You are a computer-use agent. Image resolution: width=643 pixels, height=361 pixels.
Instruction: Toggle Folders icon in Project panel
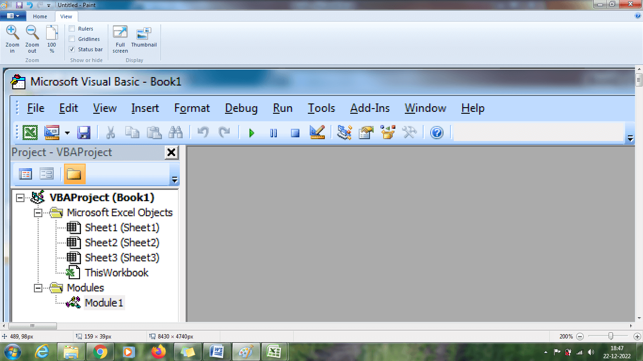click(74, 174)
